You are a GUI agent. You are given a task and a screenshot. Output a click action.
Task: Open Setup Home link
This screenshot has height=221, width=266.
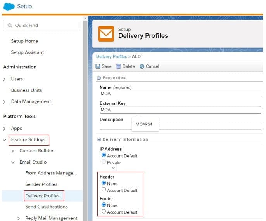(24, 41)
